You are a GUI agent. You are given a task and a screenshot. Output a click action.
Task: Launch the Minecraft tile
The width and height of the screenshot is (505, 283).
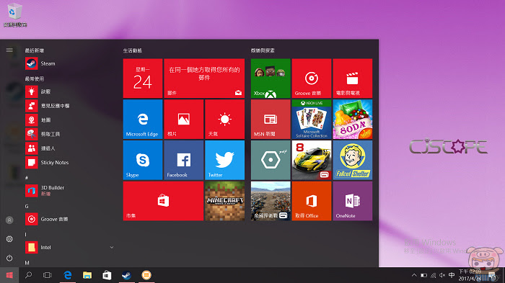[224, 201]
